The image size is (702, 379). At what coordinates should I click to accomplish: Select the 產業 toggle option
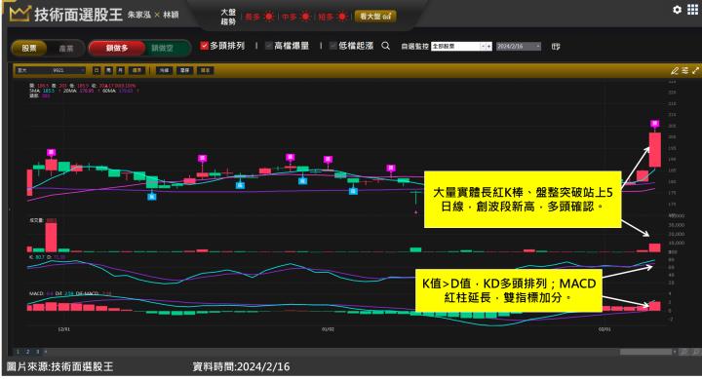(x=66, y=49)
